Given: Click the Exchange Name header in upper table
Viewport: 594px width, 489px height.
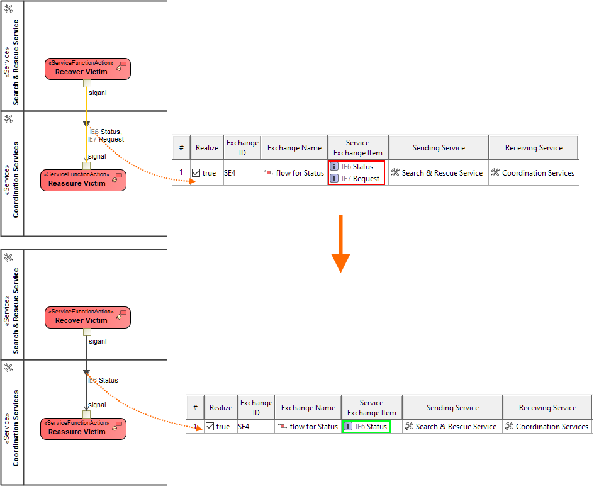Looking at the screenshot, I should click(294, 148).
